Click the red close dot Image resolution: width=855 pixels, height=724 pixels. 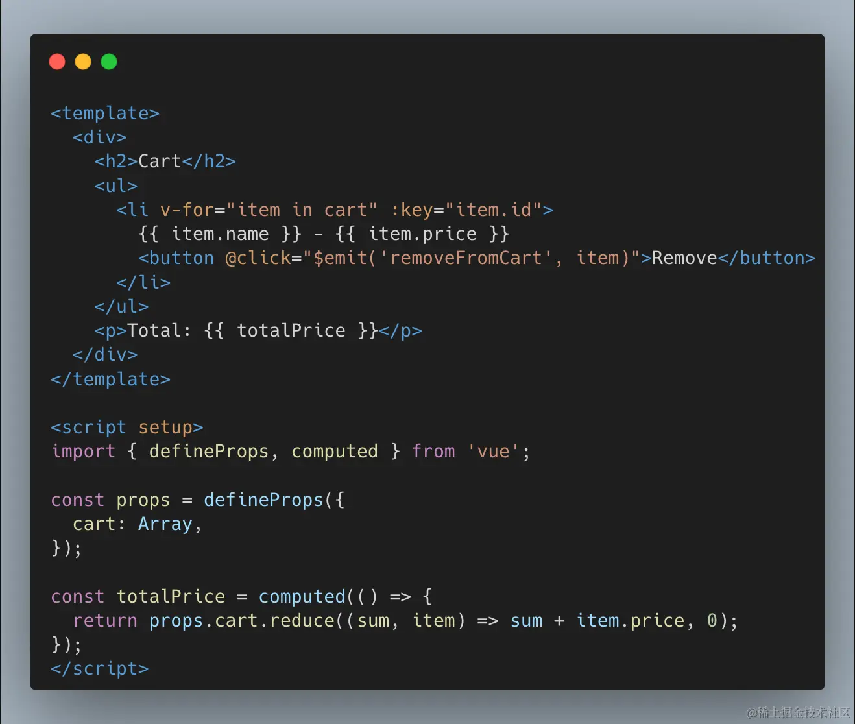pos(57,62)
